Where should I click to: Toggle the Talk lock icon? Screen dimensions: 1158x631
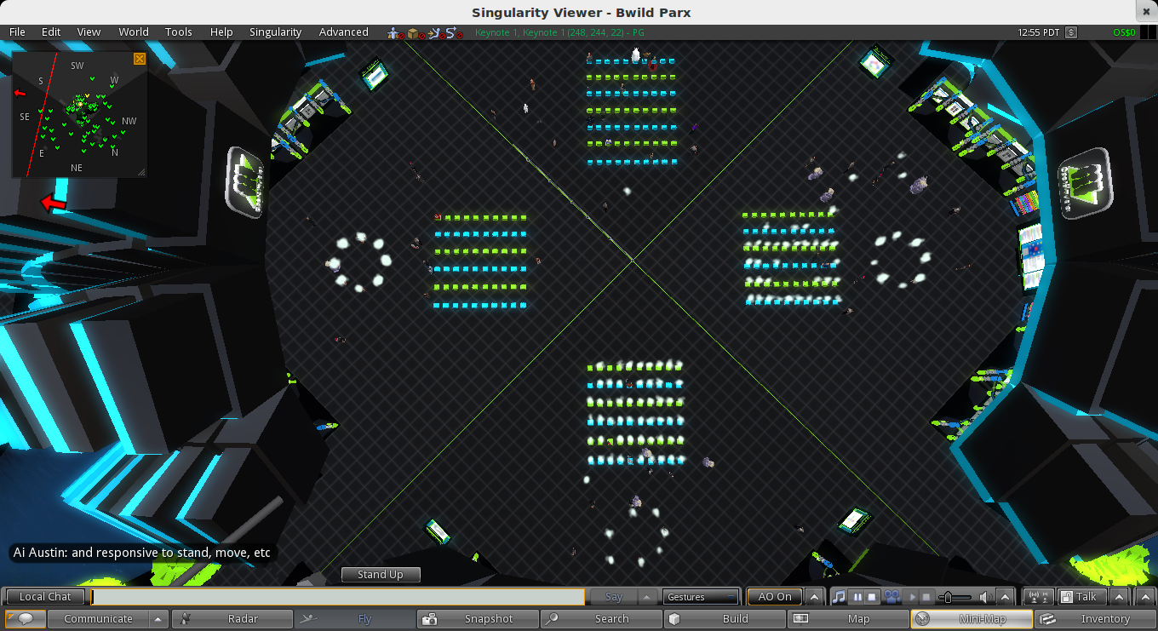1065,597
